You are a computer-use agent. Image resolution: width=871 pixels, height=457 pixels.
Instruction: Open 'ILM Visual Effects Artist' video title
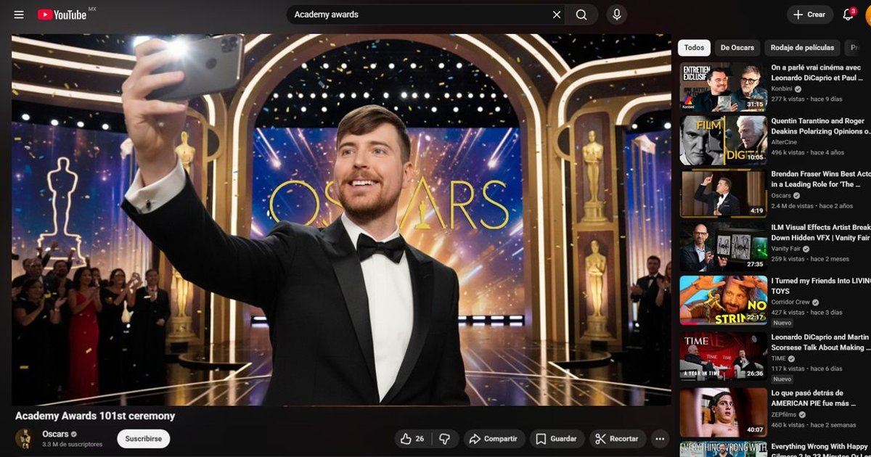click(x=821, y=233)
